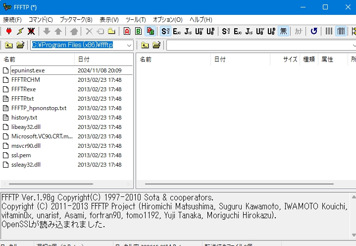Select Binary transfer mode (B icon)
Screen dimensions: 356x246
tap(138, 31)
